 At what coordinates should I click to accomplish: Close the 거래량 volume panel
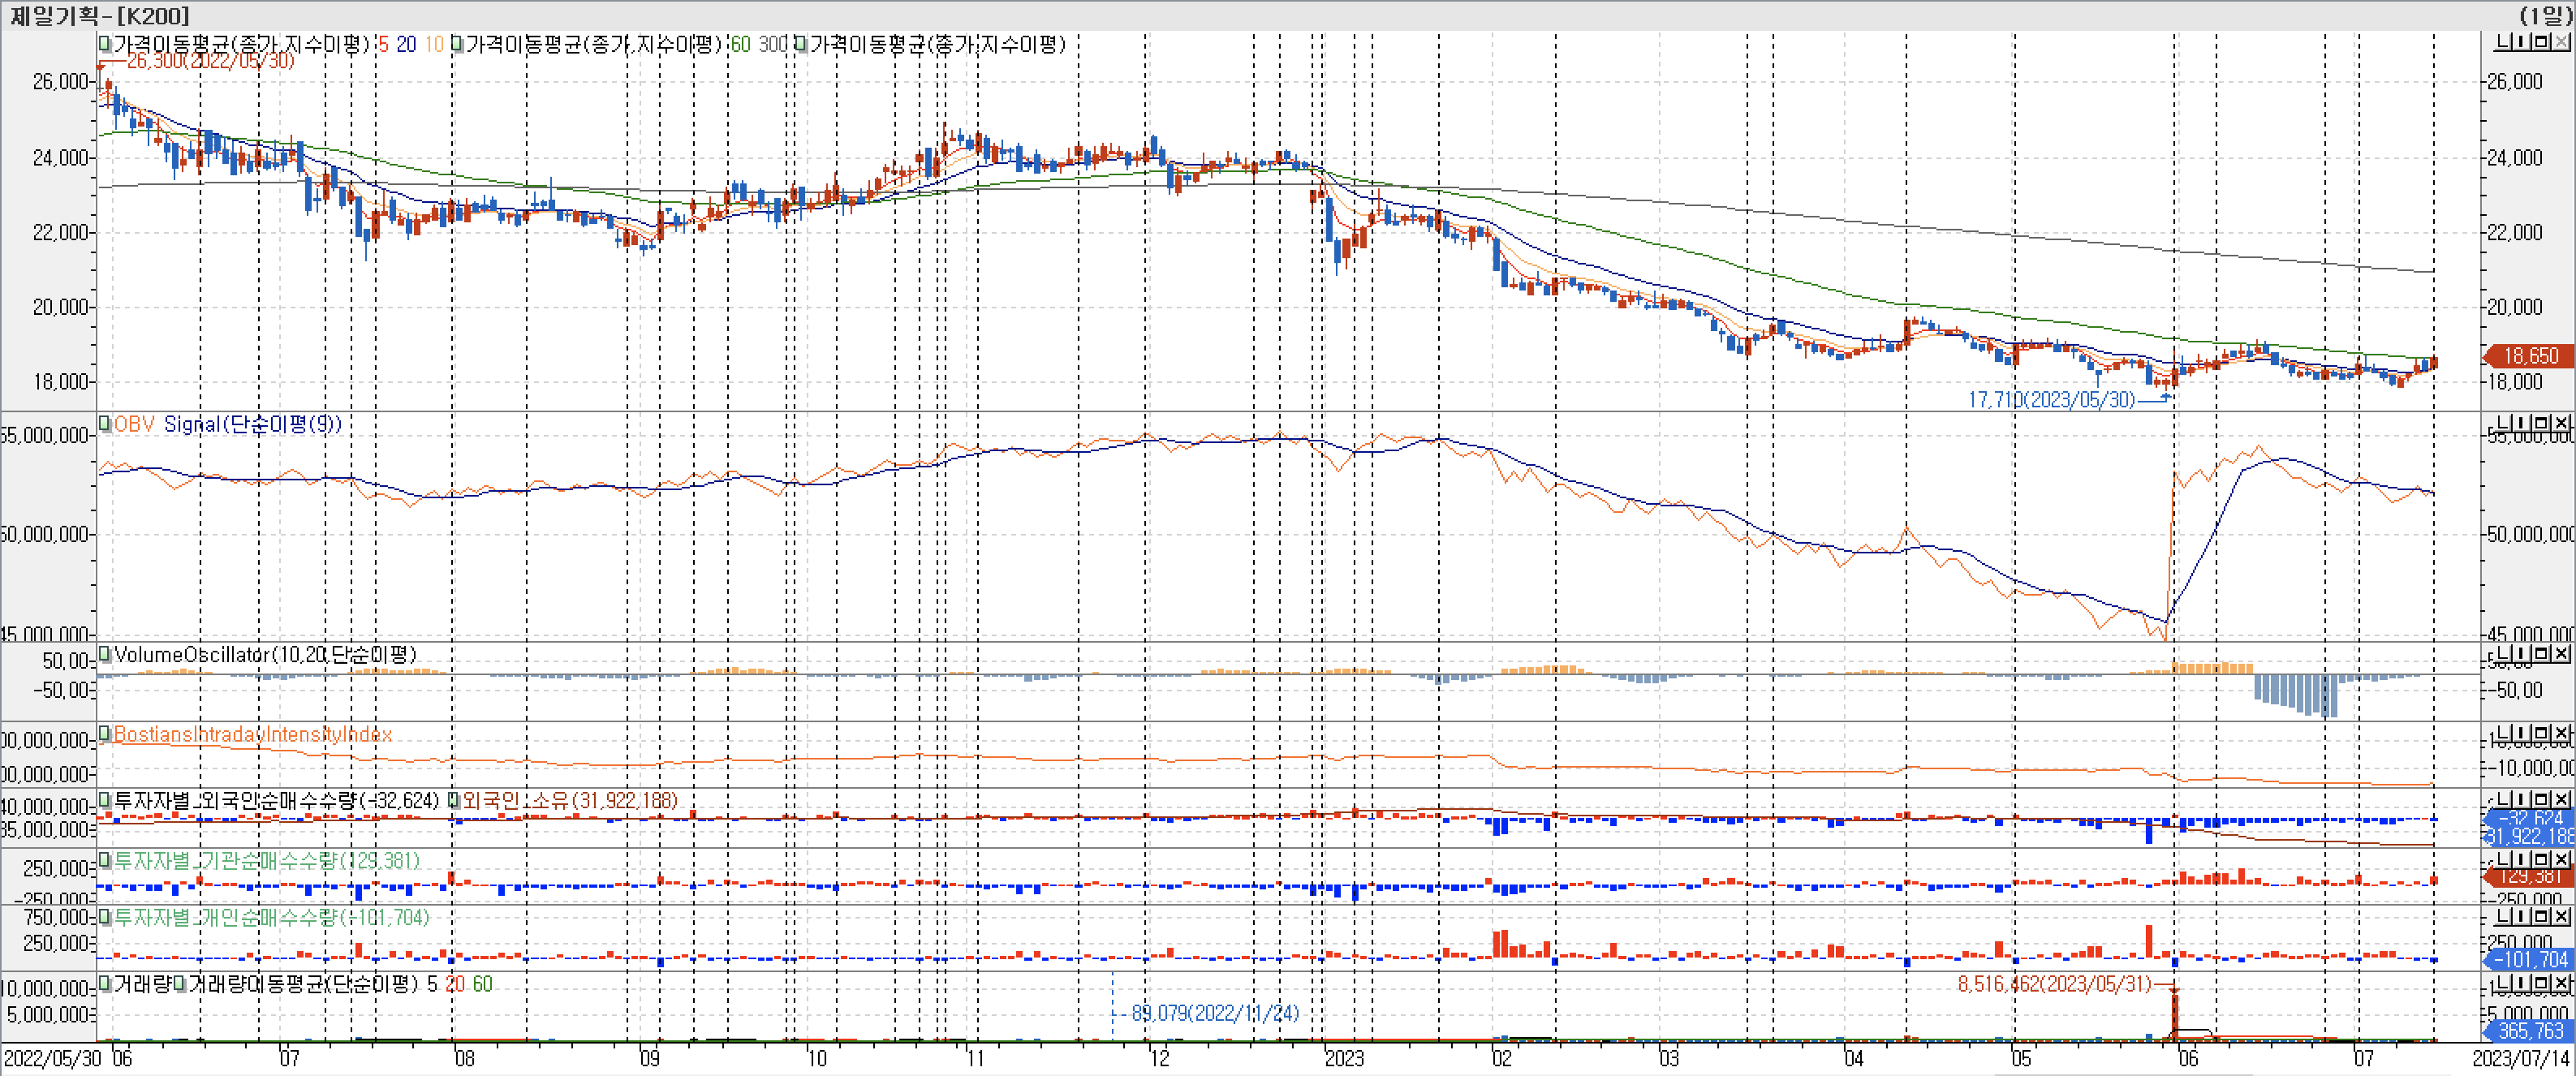coord(2561,984)
